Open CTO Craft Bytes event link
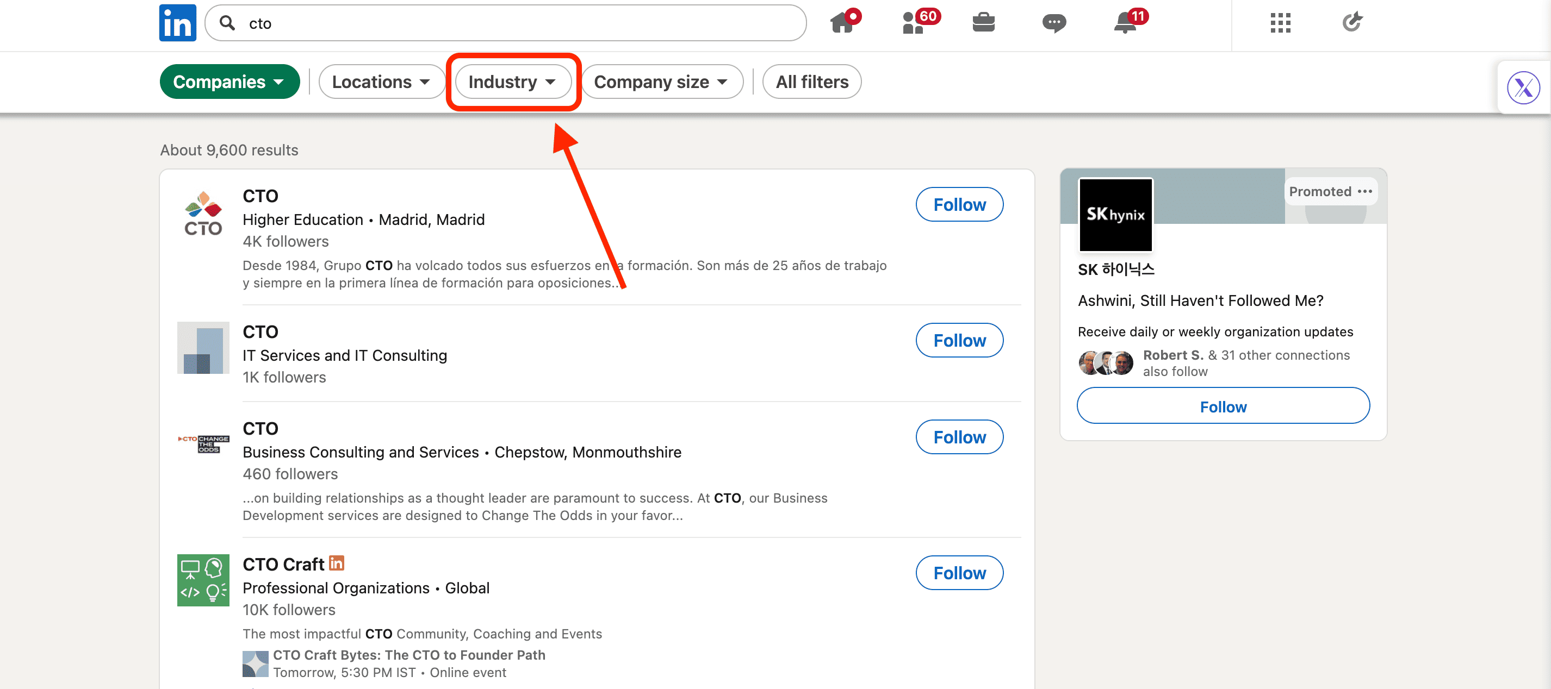This screenshot has height=689, width=1551. click(x=409, y=655)
